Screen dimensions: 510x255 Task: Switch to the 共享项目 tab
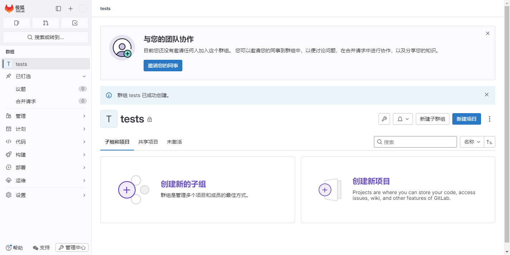click(148, 142)
